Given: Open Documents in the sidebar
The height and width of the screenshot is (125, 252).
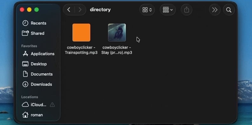Looking at the screenshot, I should (x=38, y=74).
